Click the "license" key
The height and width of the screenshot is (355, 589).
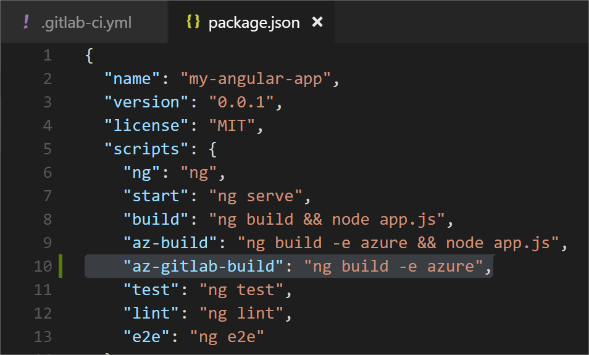point(146,125)
